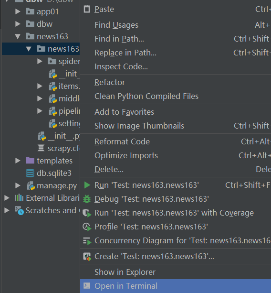Choose Delete from context menu

(x=175, y=169)
